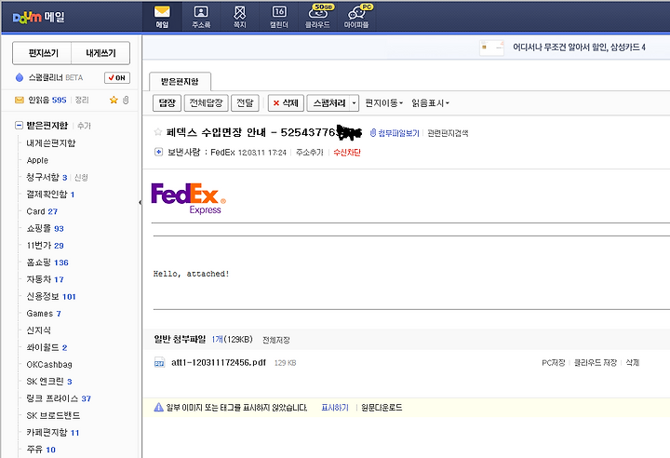Open the OKCashbag folder

point(49,364)
